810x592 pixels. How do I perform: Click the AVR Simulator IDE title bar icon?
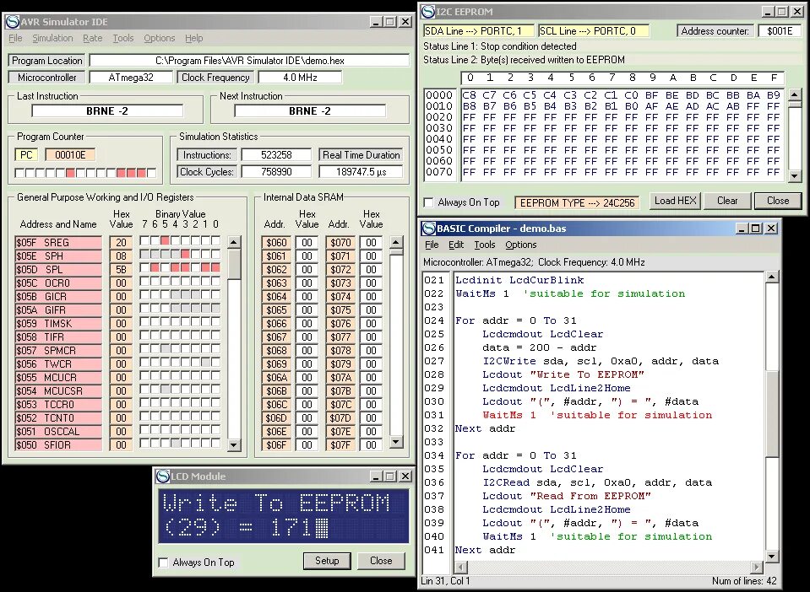click(x=11, y=22)
